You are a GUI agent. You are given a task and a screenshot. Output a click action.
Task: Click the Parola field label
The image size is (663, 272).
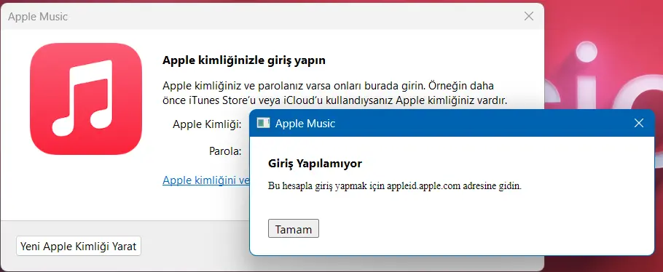pos(225,151)
